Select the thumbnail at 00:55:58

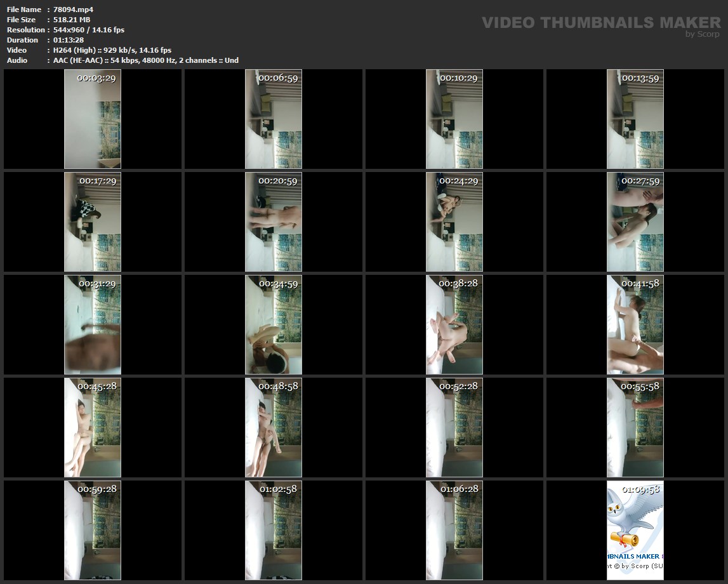tap(635, 427)
